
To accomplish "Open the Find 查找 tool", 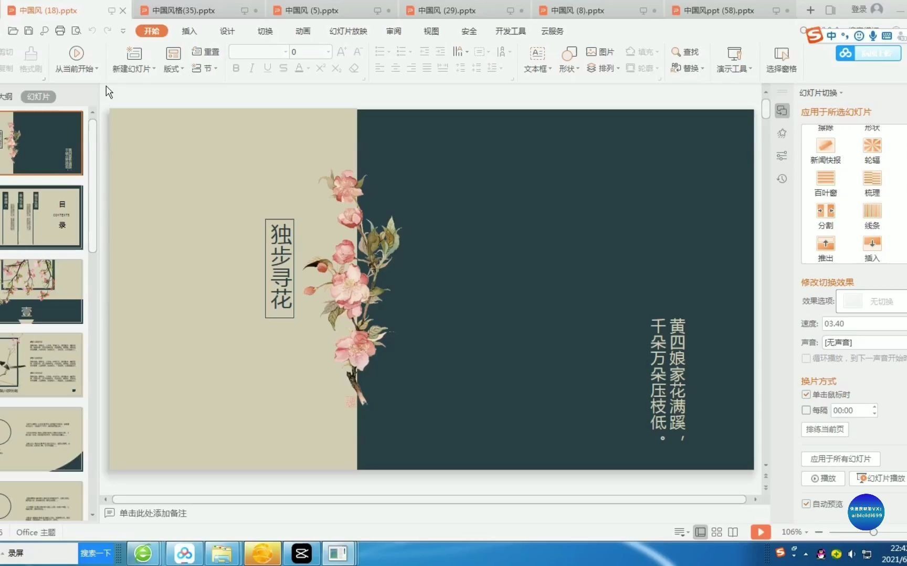I will pyautogui.click(x=685, y=52).
